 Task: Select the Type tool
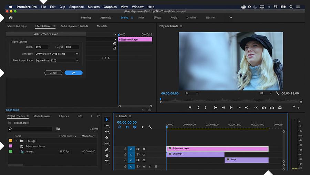click(107, 162)
